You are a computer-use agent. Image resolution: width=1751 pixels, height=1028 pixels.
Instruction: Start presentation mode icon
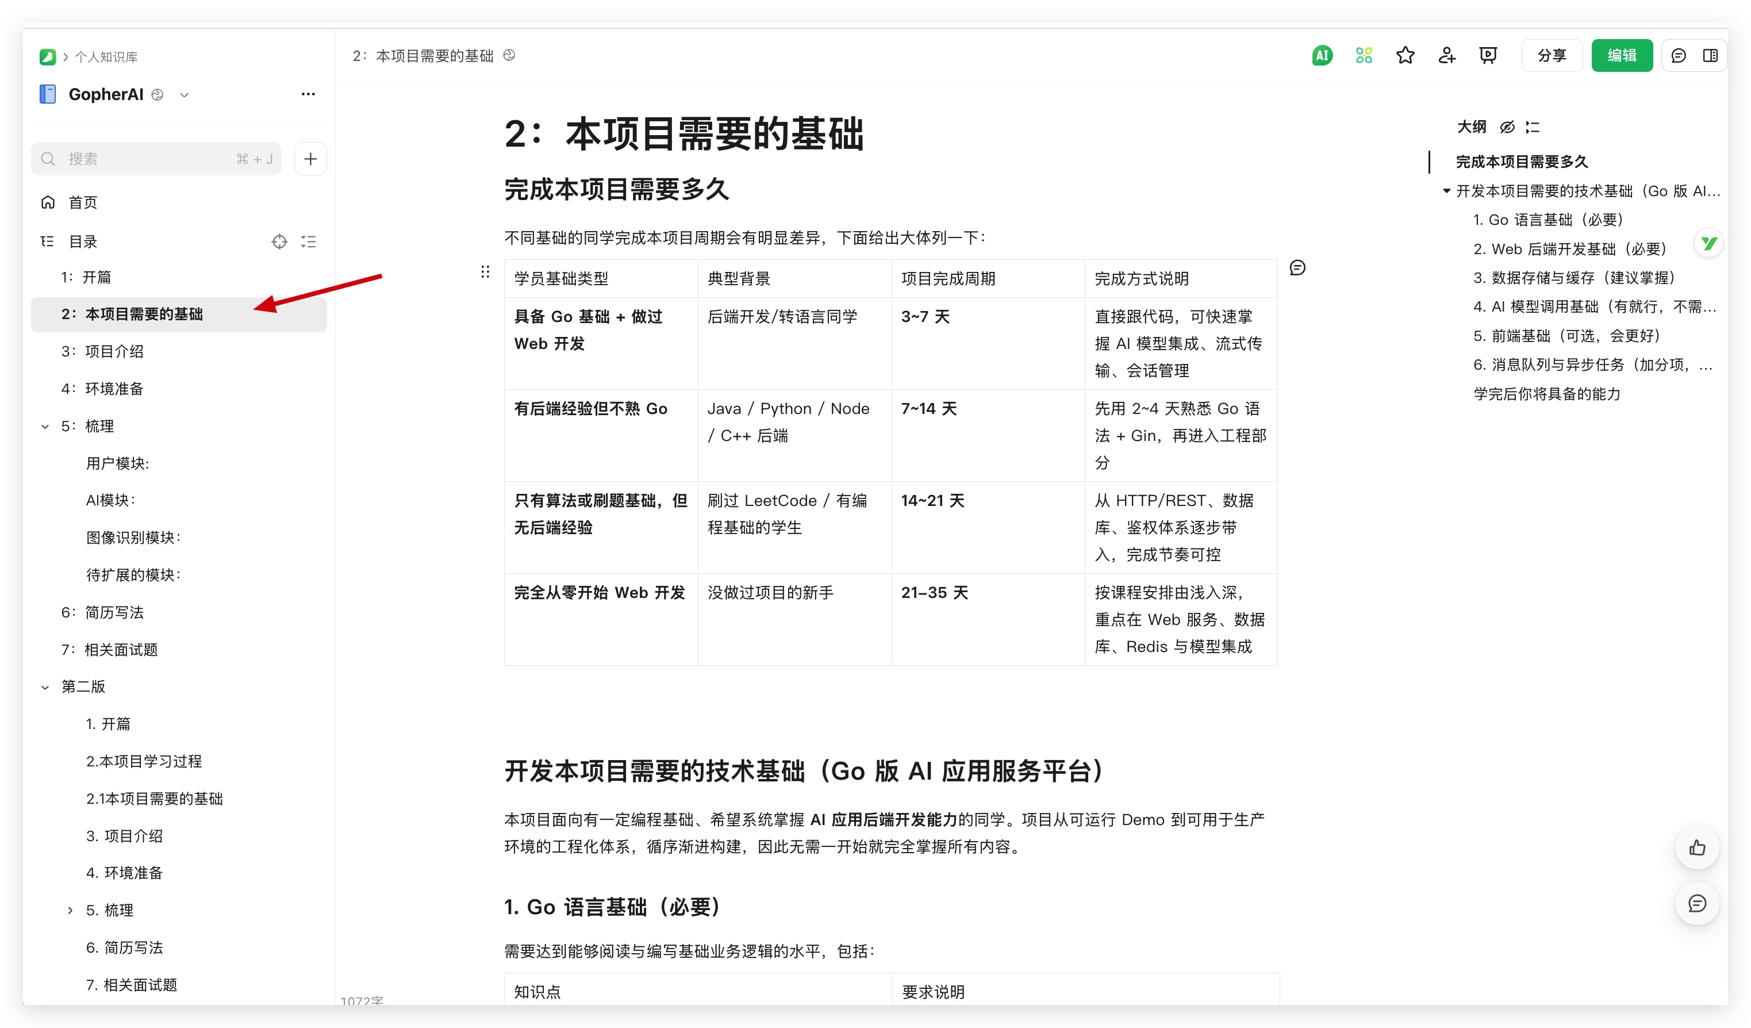point(1488,56)
